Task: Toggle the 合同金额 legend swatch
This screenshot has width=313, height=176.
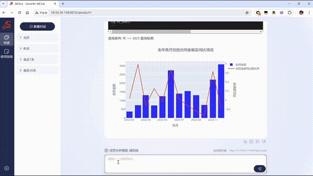Action: pos(231,65)
